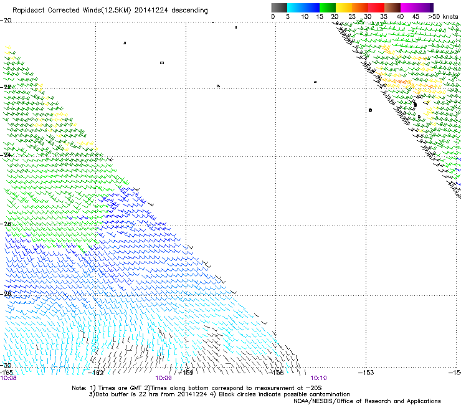This screenshot has height=405, width=461.
Task: Click the 10:10 time label
Action: [x=319, y=378]
